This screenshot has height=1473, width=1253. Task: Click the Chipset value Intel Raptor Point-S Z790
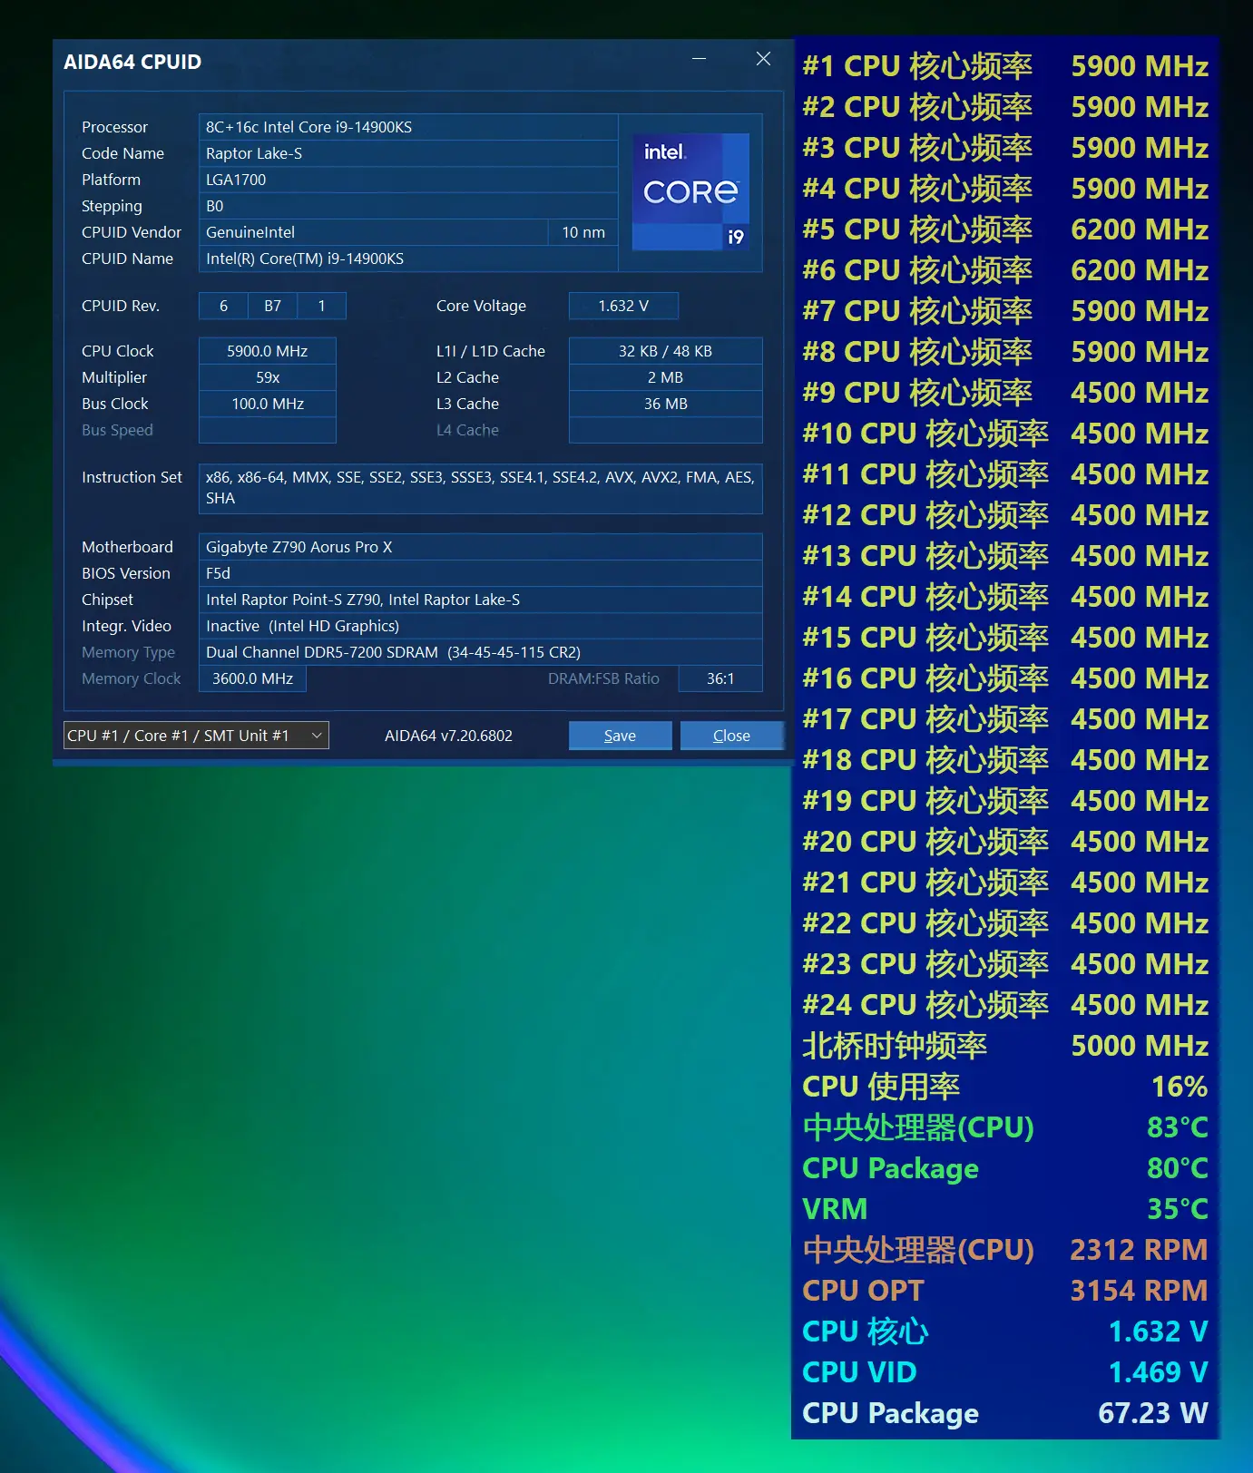480,600
